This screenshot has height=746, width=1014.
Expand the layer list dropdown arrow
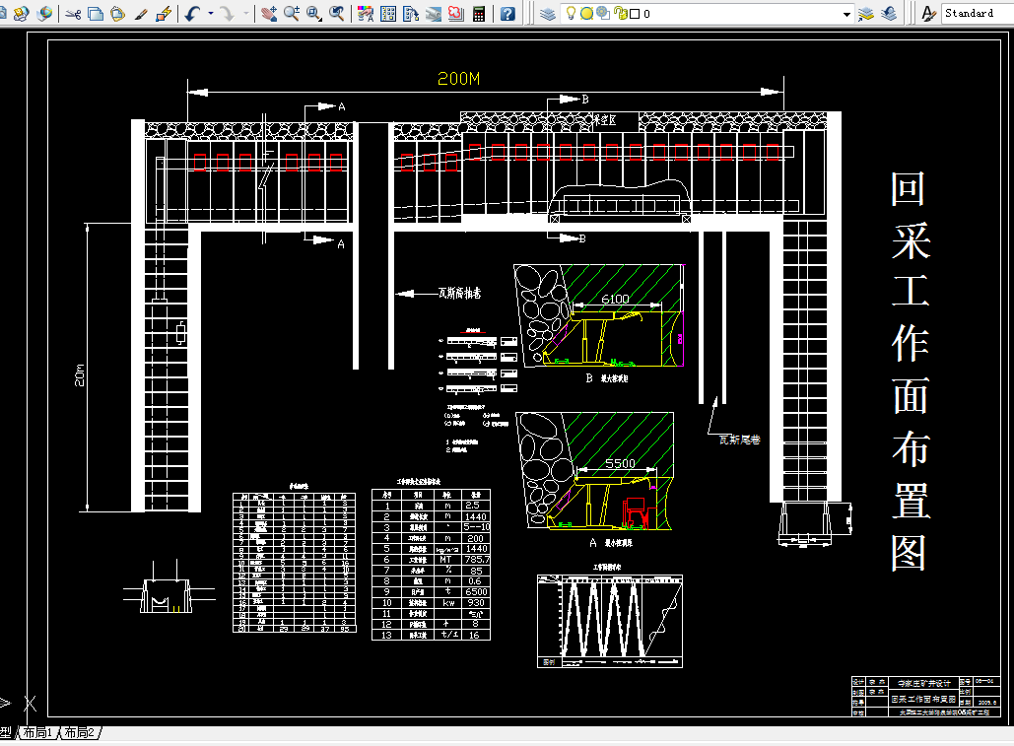[846, 14]
